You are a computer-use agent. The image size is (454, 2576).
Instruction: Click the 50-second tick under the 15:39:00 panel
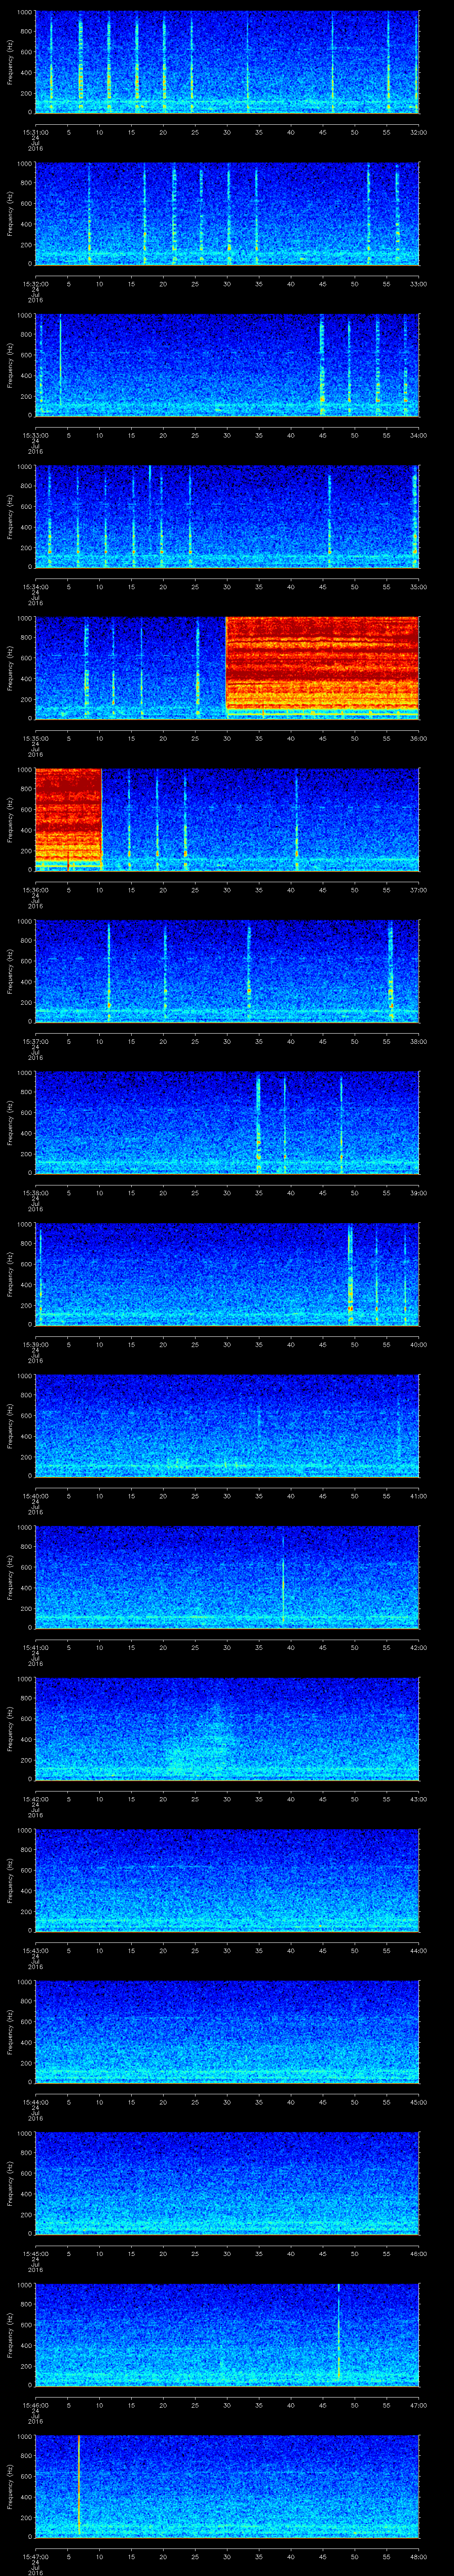pos(354,1344)
